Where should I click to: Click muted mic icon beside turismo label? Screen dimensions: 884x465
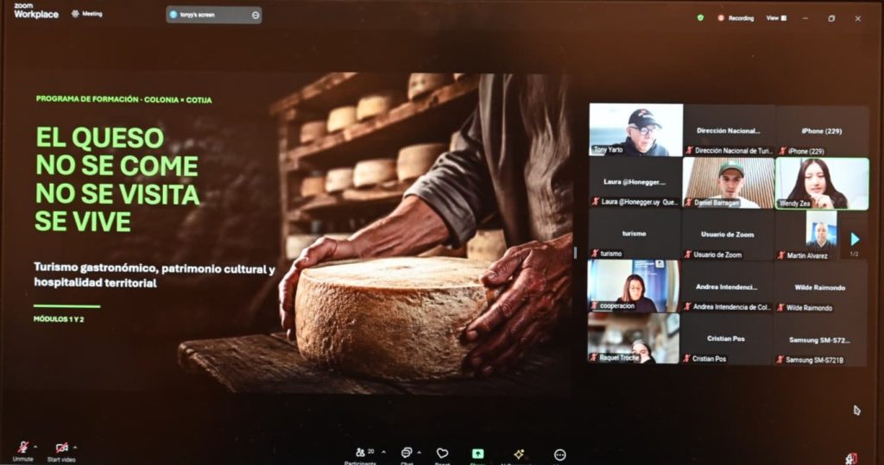pos(594,254)
